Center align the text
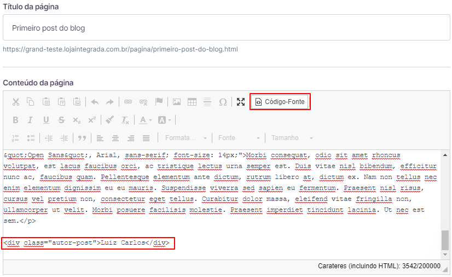Screen dimensions: 452x277 (x=115, y=138)
